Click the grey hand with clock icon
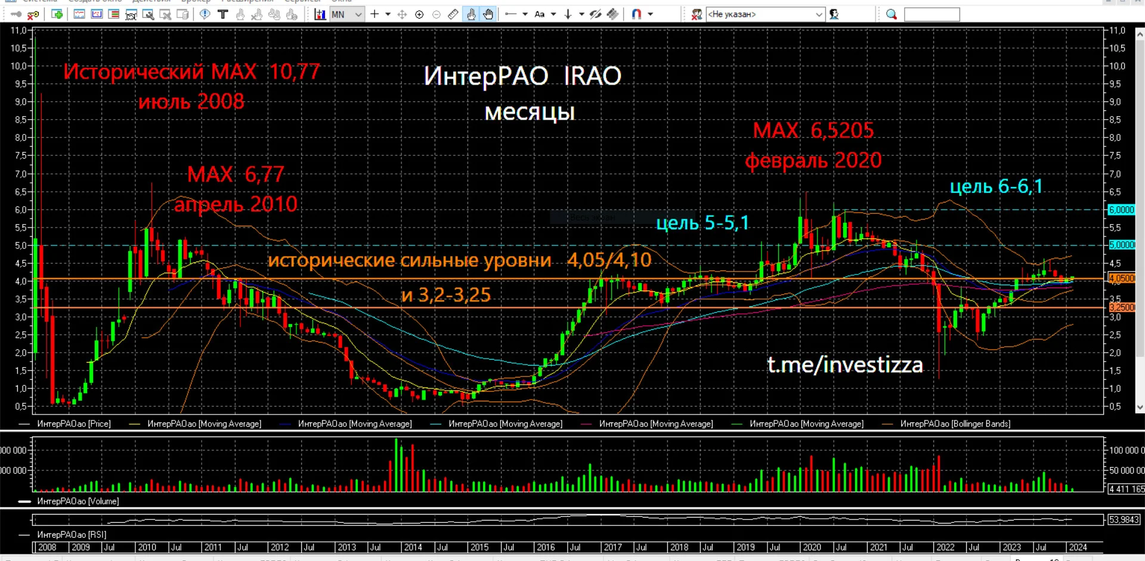Viewport: 1145px width, 561px height. click(292, 14)
